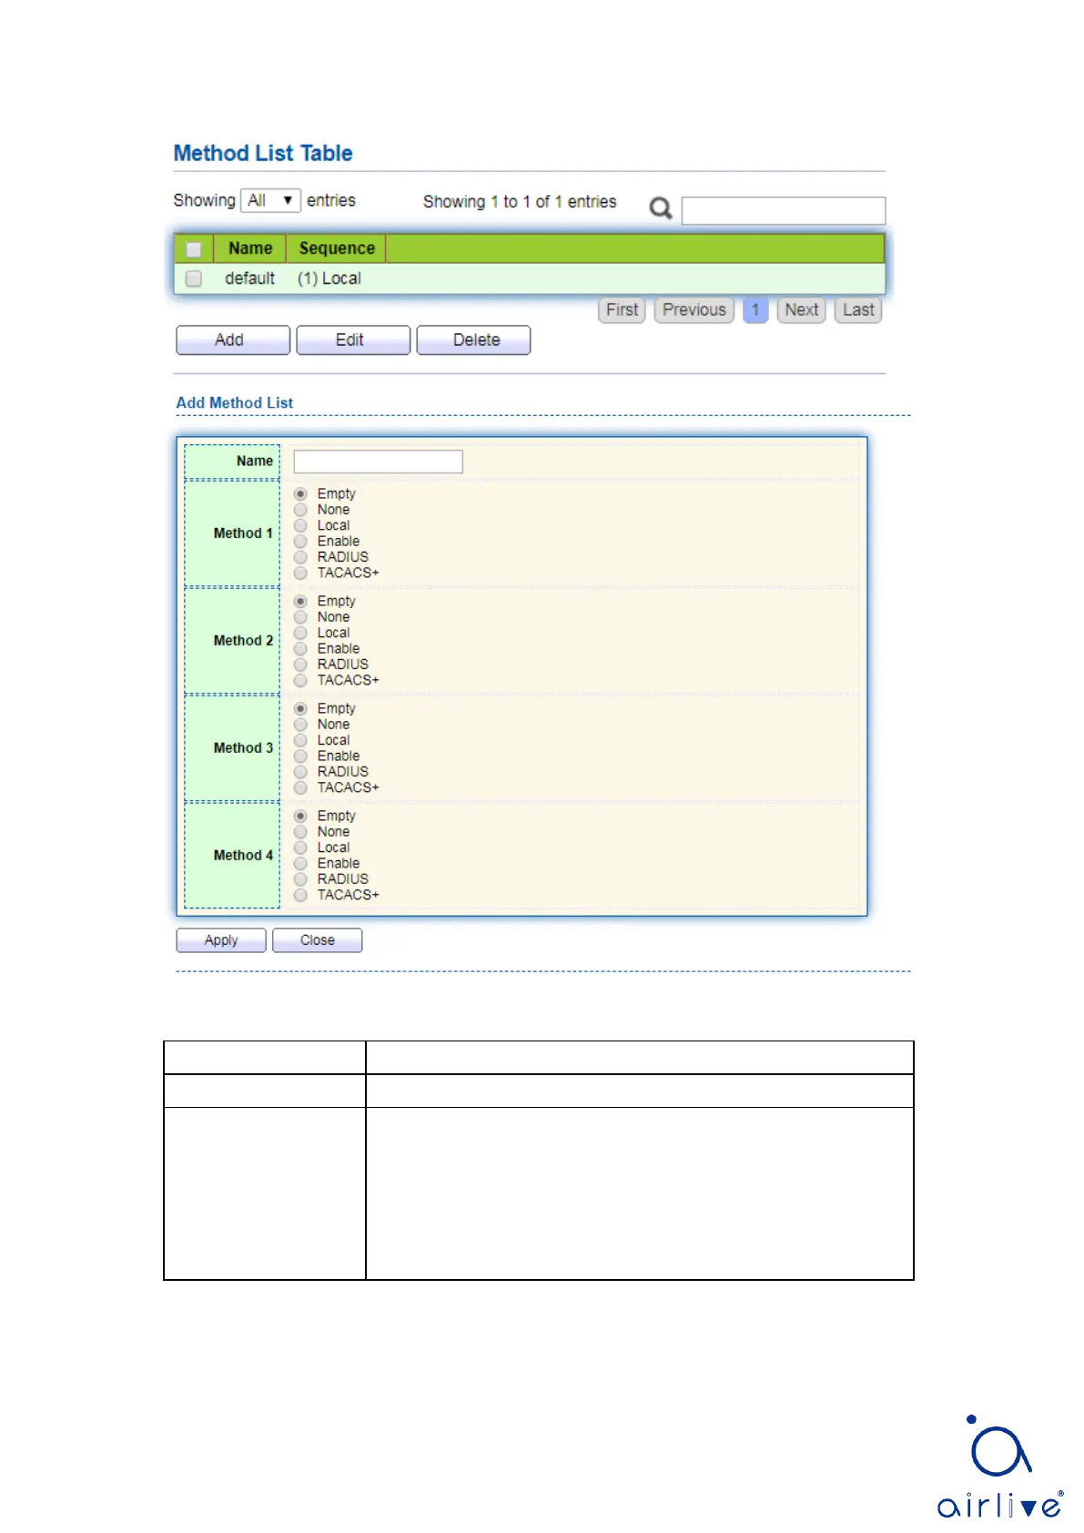Select Enable for Method 4
Viewport: 1084px width, 1533px height.
tap(300, 864)
